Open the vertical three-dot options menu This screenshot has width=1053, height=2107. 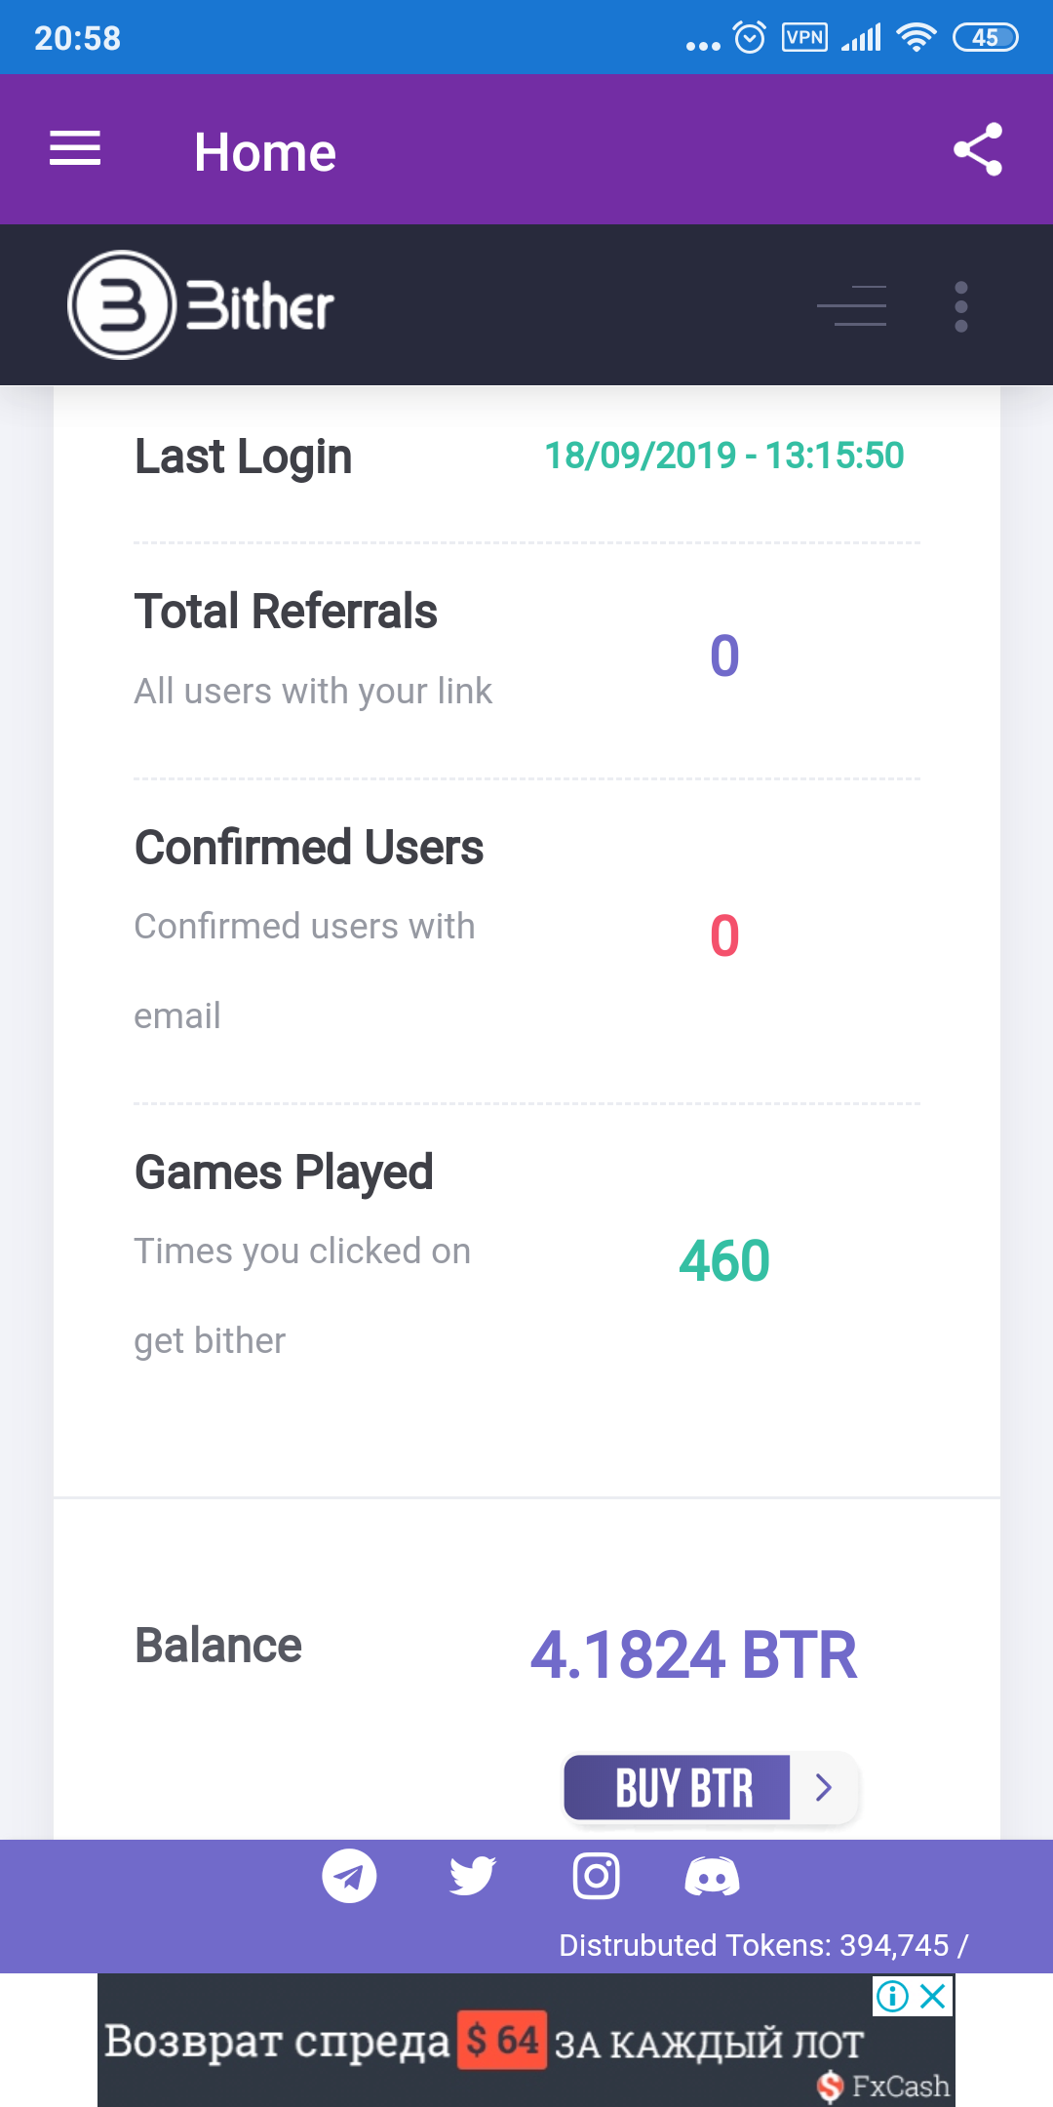click(x=961, y=306)
